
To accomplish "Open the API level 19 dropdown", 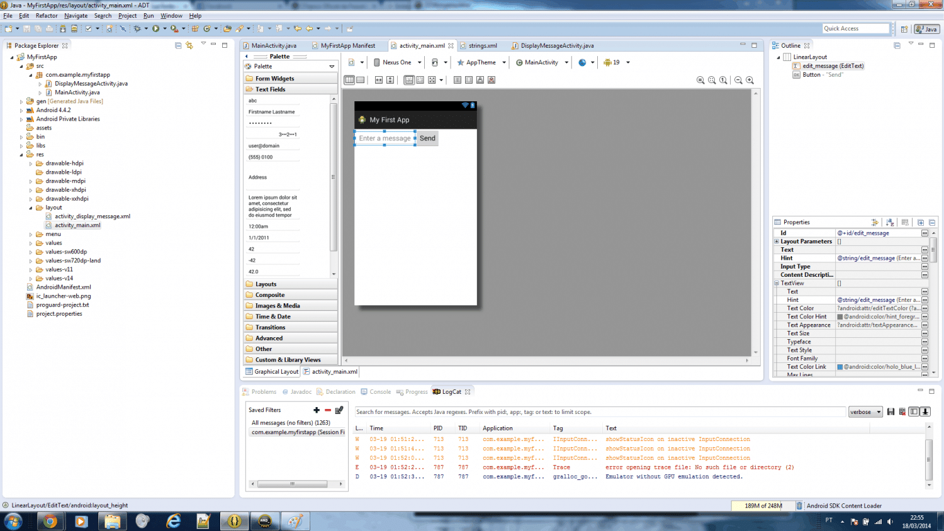I will [617, 62].
